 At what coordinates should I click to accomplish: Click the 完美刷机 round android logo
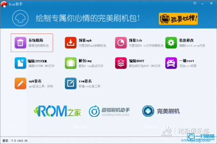click(x=148, y=111)
